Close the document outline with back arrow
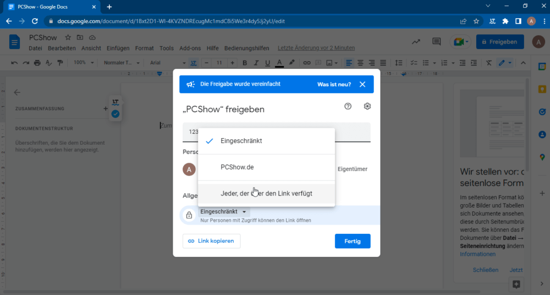Image resolution: width=550 pixels, height=295 pixels. pos(17,92)
